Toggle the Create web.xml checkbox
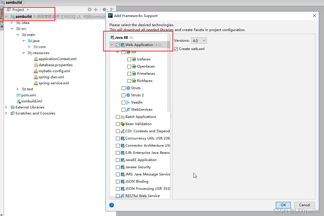The width and height of the screenshot is (324, 216). 176,49
